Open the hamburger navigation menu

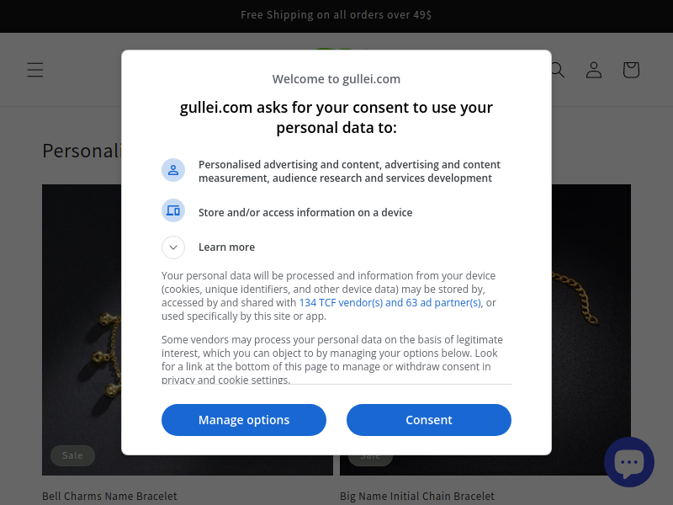[35, 70]
